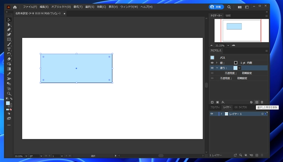Toggle visibility of the fill's opacity row
The width and height of the screenshot is (283, 162).
[212, 73]
